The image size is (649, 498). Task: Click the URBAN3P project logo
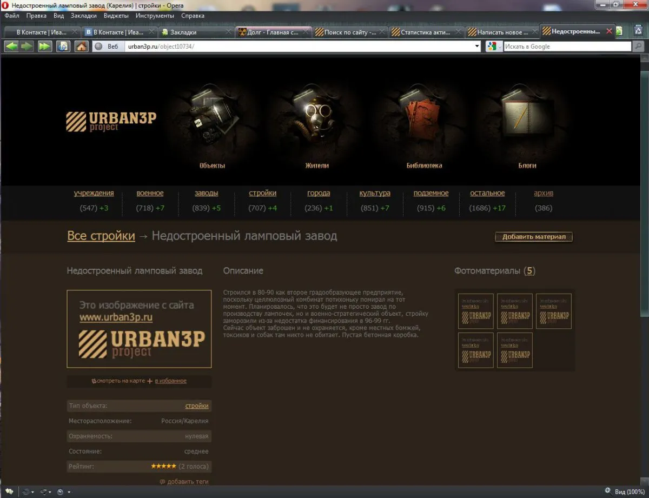point(111,121)
